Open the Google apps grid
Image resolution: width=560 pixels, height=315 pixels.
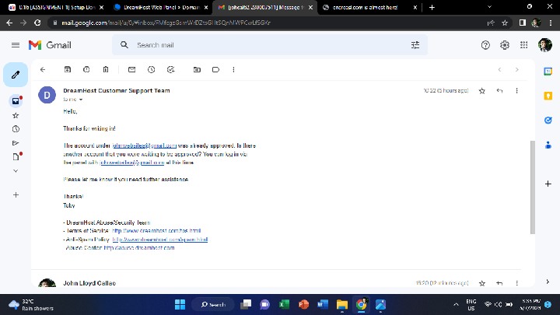pyautogui.click(x=524, y=45)
